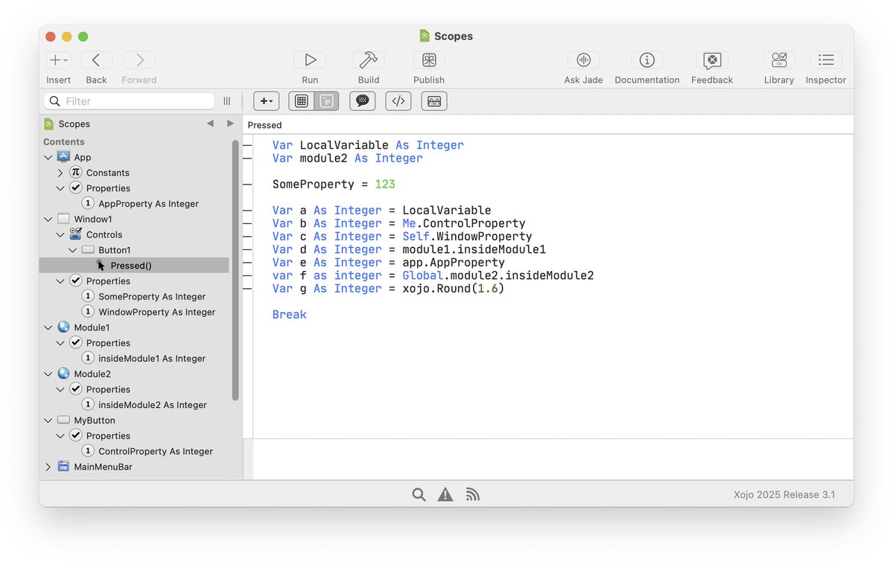
Task: Navigate to next item with right triangle
Action: (230, 124)
